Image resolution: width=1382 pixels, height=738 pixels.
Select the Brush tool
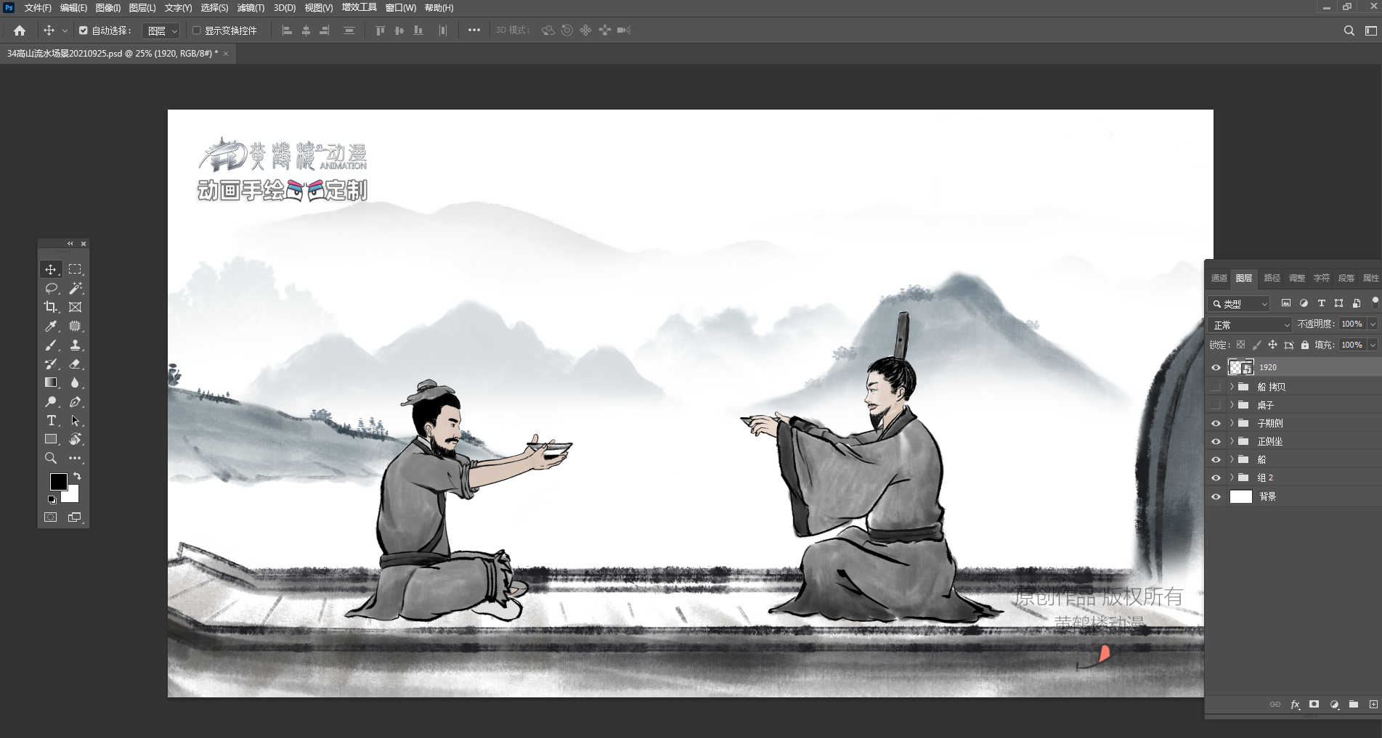(x=50, y=345)
